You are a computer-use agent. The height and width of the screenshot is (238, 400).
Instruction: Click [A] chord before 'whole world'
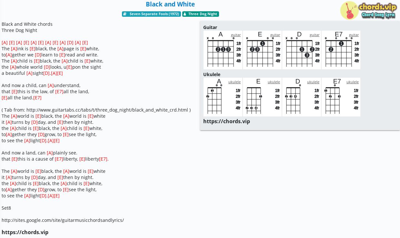click(13, 67)
